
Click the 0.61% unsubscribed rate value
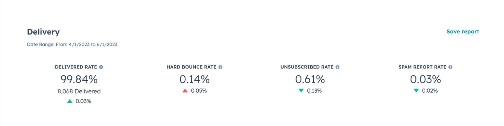click(x=310, y=79)
